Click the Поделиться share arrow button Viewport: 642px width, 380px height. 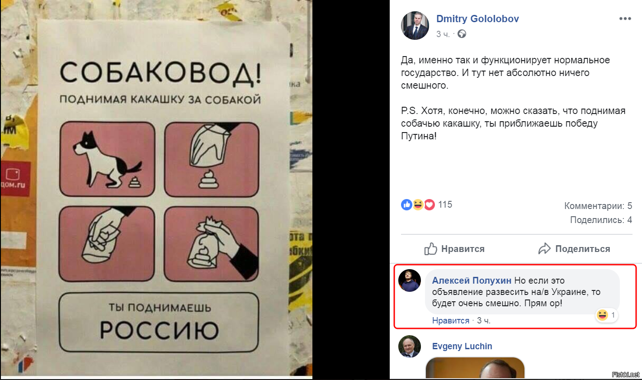pyautogui.click(x=574, y=249)
